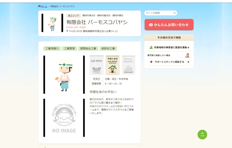232x148 pixels.
Task: Click the 戸建て住宅 house icon
Action: [112, 65]
